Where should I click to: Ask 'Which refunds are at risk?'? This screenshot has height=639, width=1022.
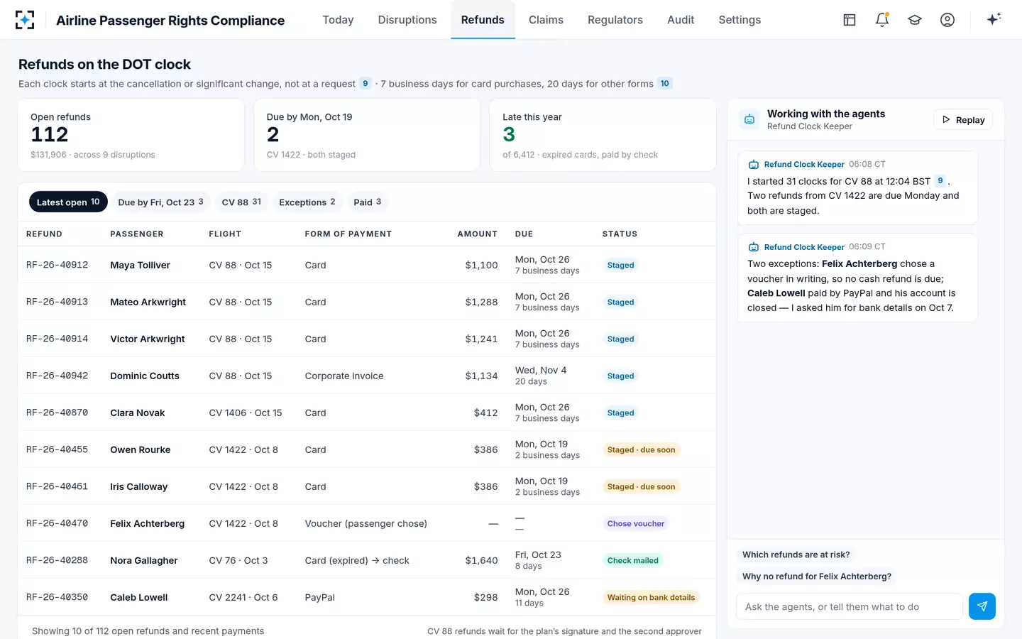point(796,555)
